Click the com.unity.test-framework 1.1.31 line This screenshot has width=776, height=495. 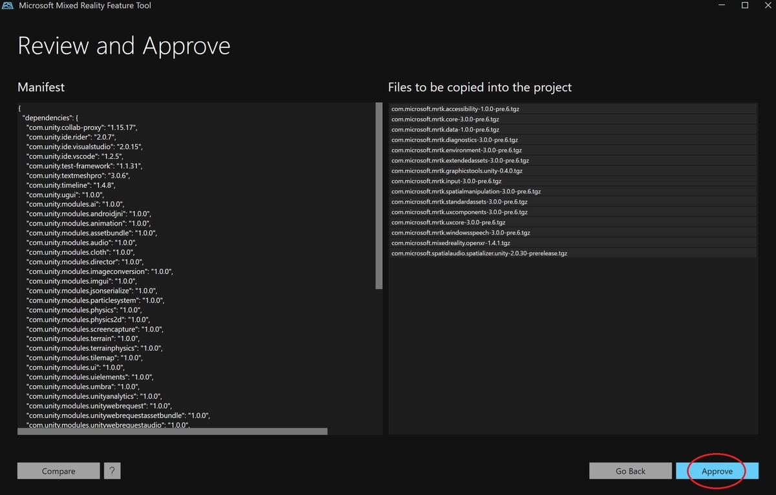[84, 166]
